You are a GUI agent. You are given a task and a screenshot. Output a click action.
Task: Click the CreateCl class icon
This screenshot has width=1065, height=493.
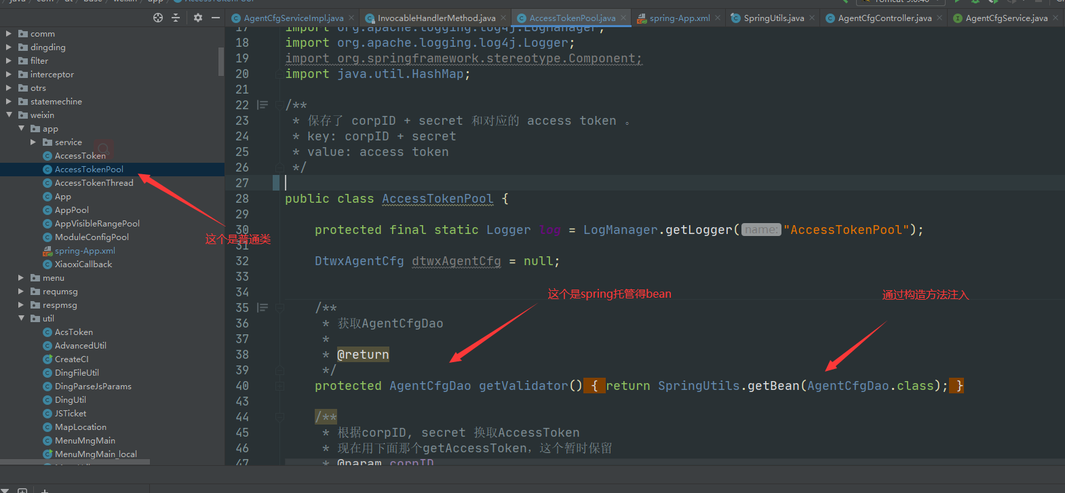47,359
